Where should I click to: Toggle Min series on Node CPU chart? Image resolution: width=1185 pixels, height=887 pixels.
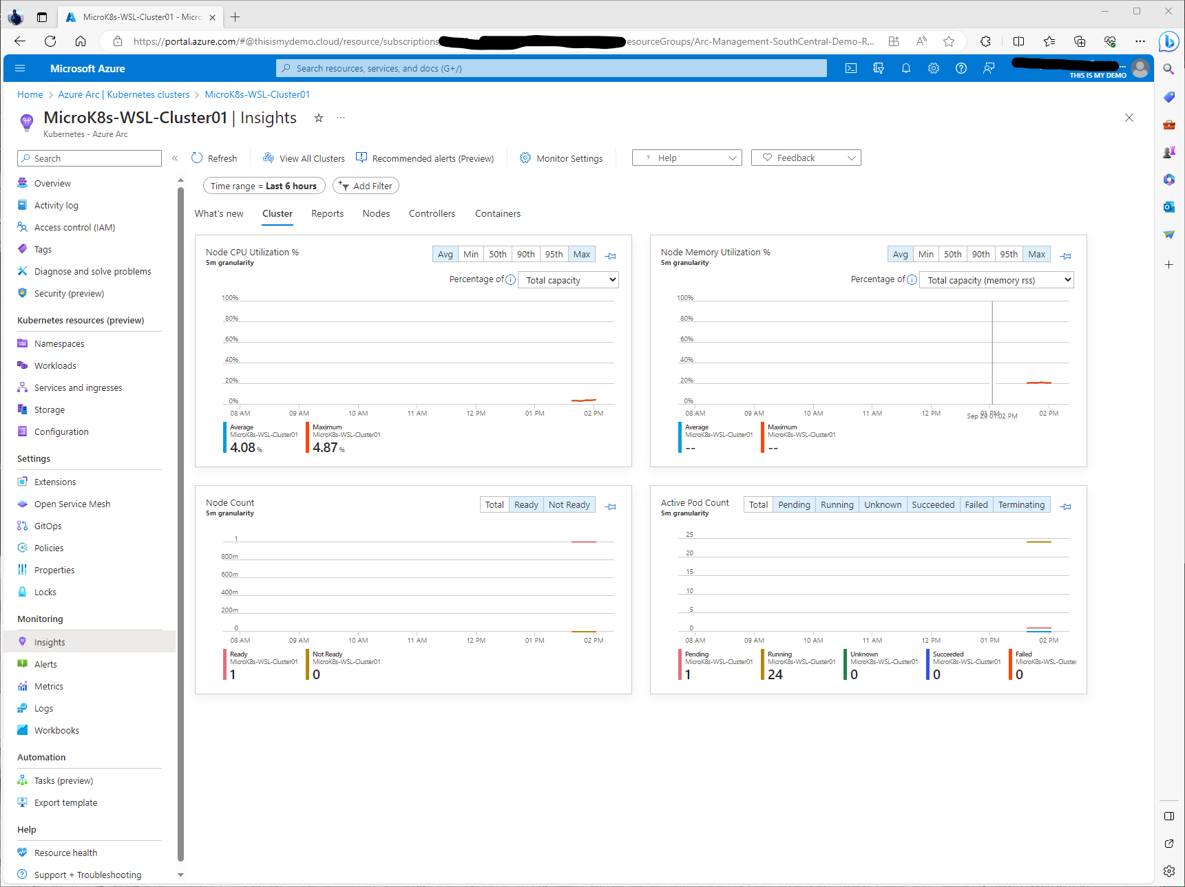click(471, 254)
